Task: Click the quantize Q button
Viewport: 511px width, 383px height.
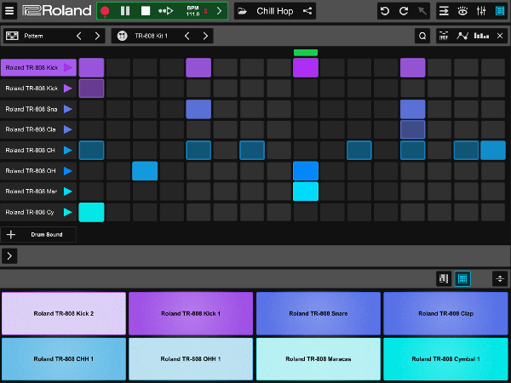Action: pos(422,36)
